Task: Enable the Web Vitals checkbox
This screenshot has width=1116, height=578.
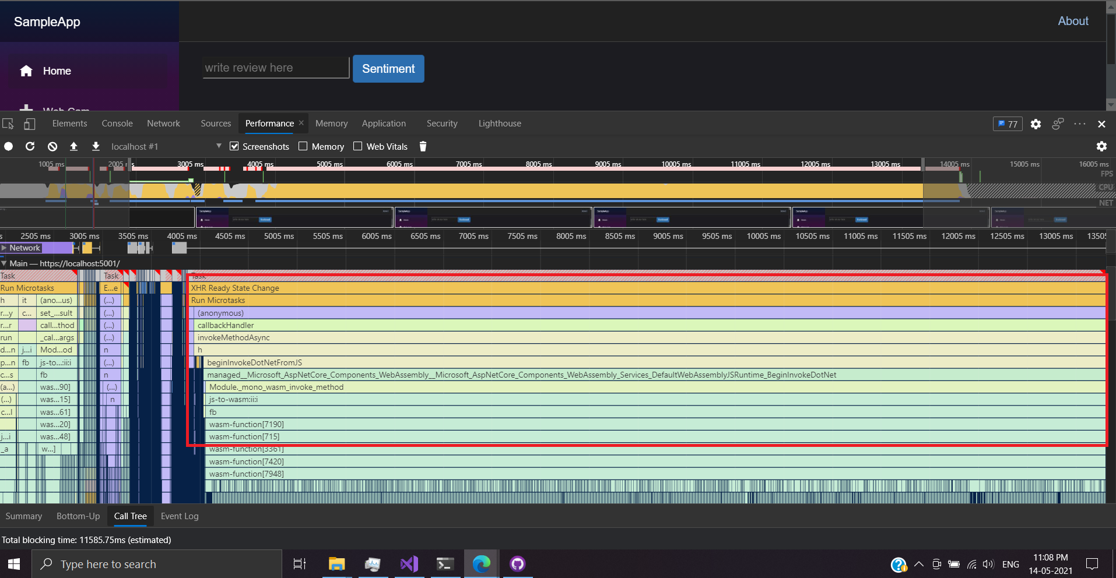Action: pyautogui.click(x=357, y=146)
